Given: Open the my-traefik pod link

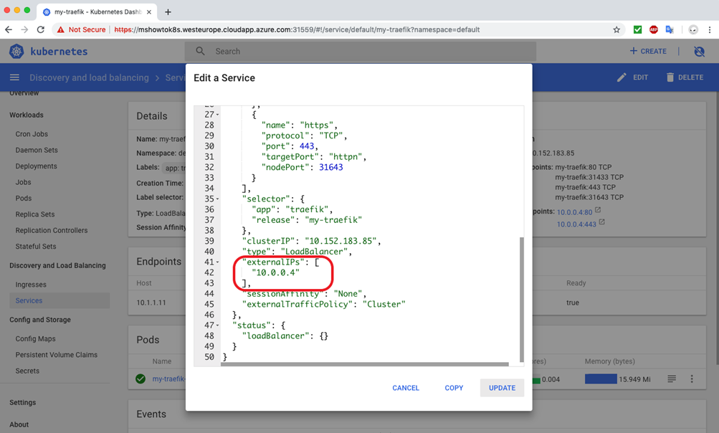Looking at the screenshot, I should coord(168,379).
